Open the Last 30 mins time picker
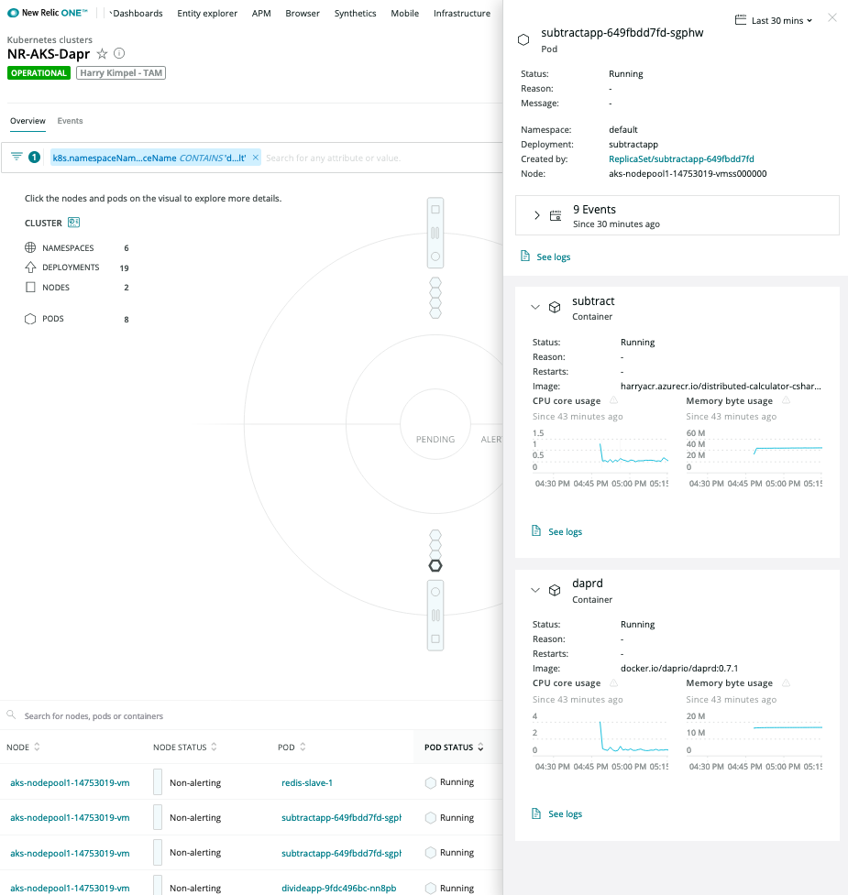 pos(773,19)
